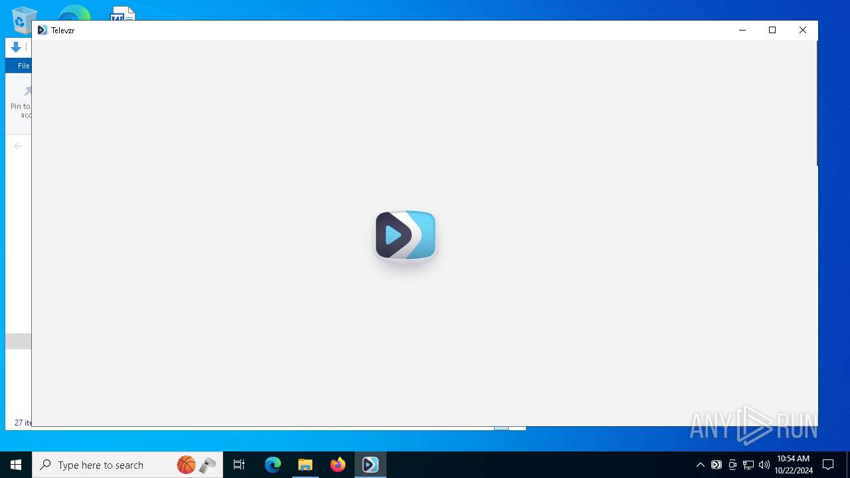Screen dimensions: 850x478
Task: Click the Televzr title bar app icon
Action: 42,30
